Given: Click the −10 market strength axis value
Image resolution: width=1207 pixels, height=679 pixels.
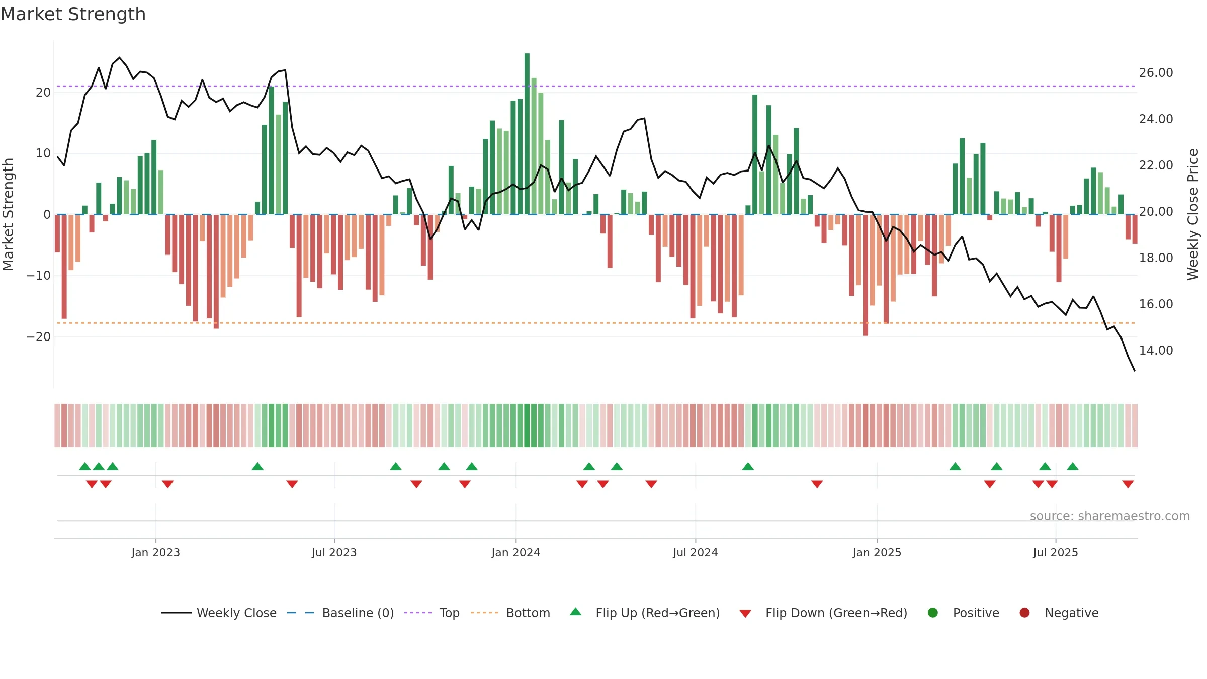Looking at the screenshot, I should pos(39,276).
